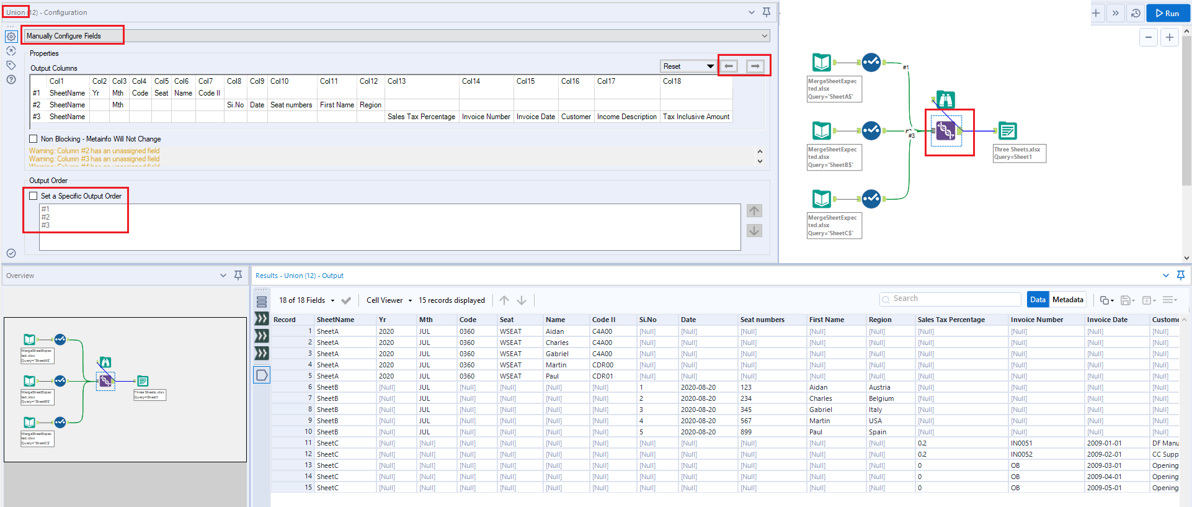Expand the 18 of 18 Fields selector
The image size is (1192, 507).
(306, 300)
